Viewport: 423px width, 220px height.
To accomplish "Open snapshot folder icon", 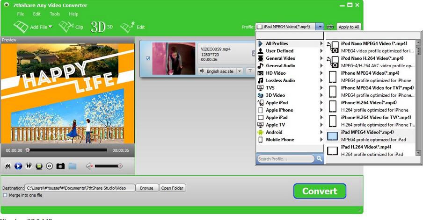I will 73,166.
